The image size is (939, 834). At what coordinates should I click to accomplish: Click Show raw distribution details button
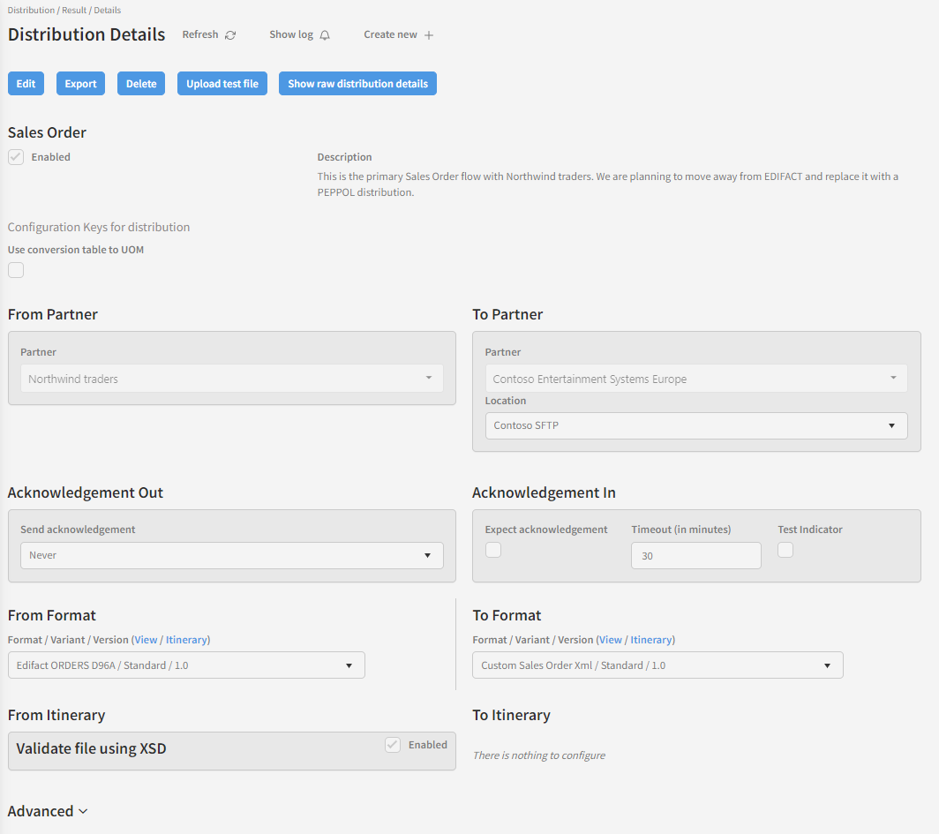357,84
